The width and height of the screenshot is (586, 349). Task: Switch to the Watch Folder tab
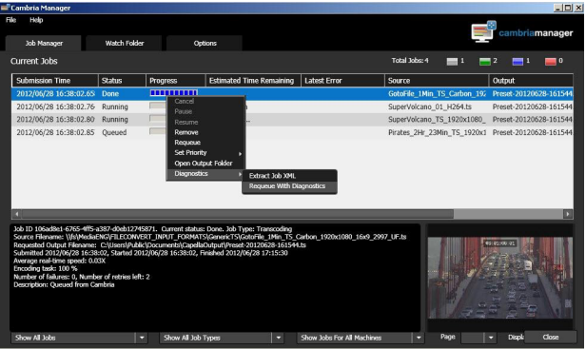tap(124, 44)
